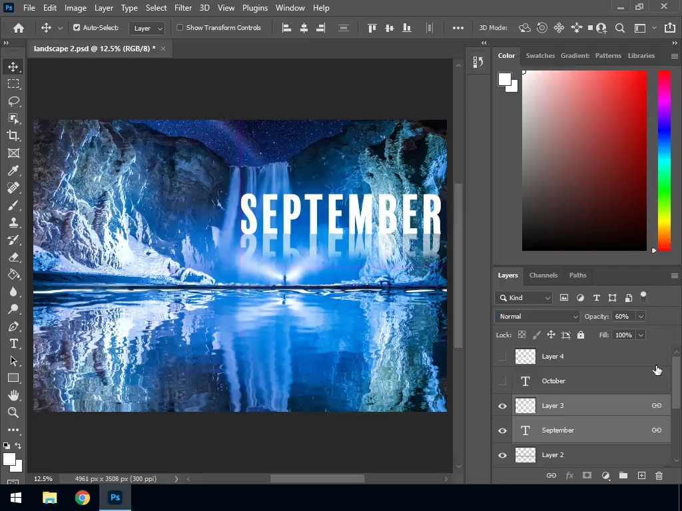Viewport: 682px width, 511px height.
Task: Select the Rectangle shape tool
Action: click(13, 378)
